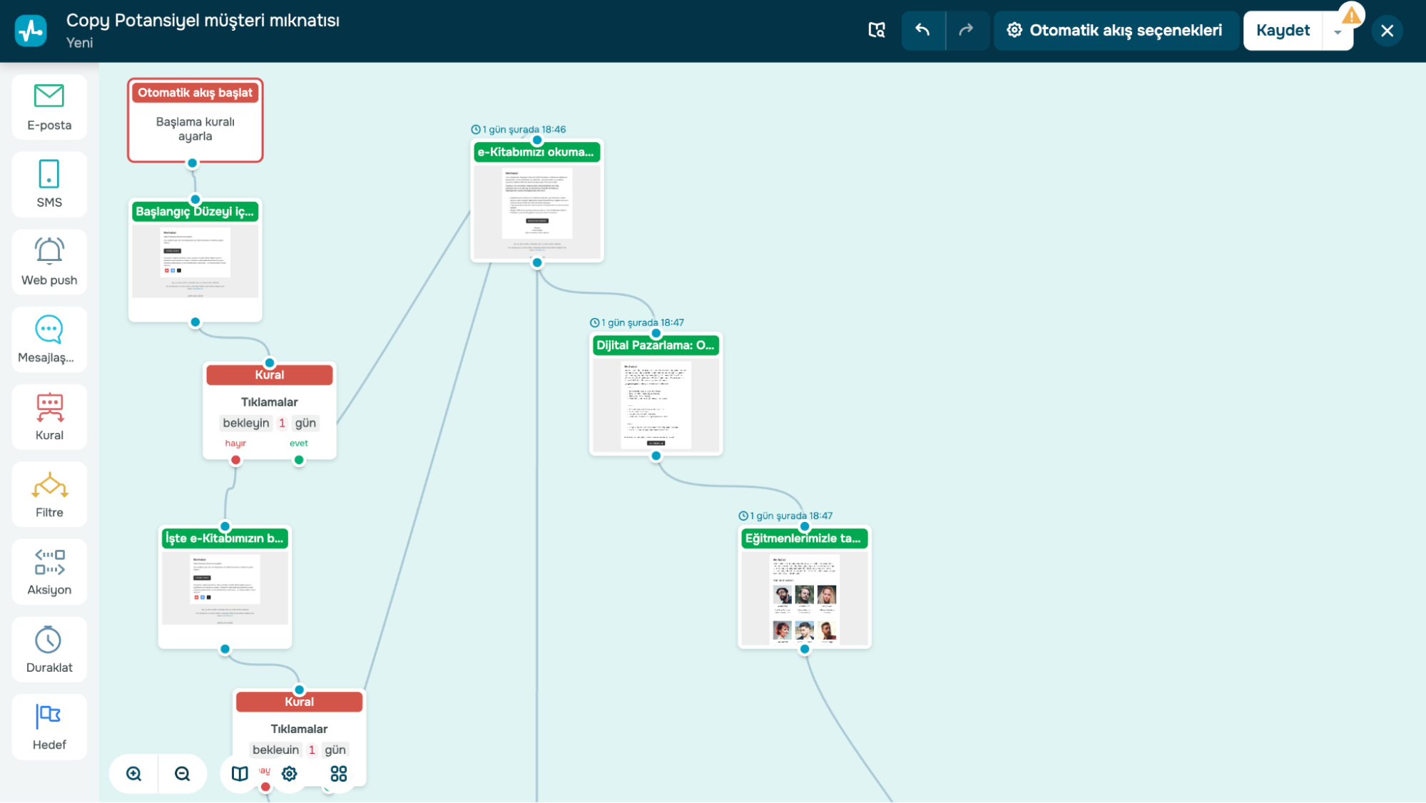Pick the Aksiyon element icon
1426x803 pixels.
pos(49,563)
